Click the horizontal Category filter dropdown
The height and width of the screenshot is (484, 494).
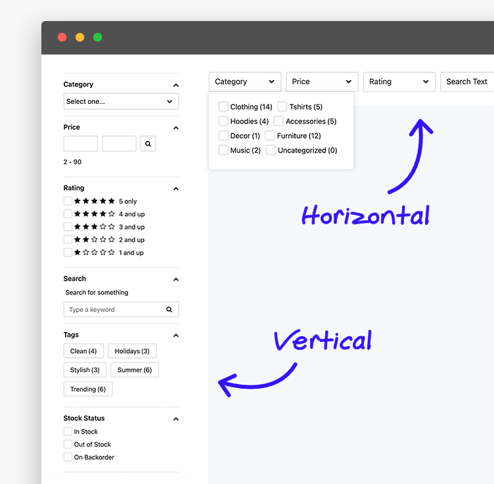244,82
